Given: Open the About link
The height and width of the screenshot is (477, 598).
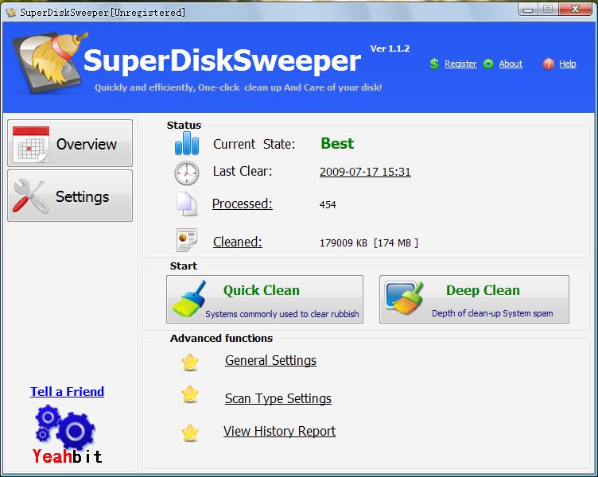Looking at the screenshot, I should pos(511,64).
